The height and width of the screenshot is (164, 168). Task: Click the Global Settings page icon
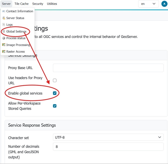4,31
